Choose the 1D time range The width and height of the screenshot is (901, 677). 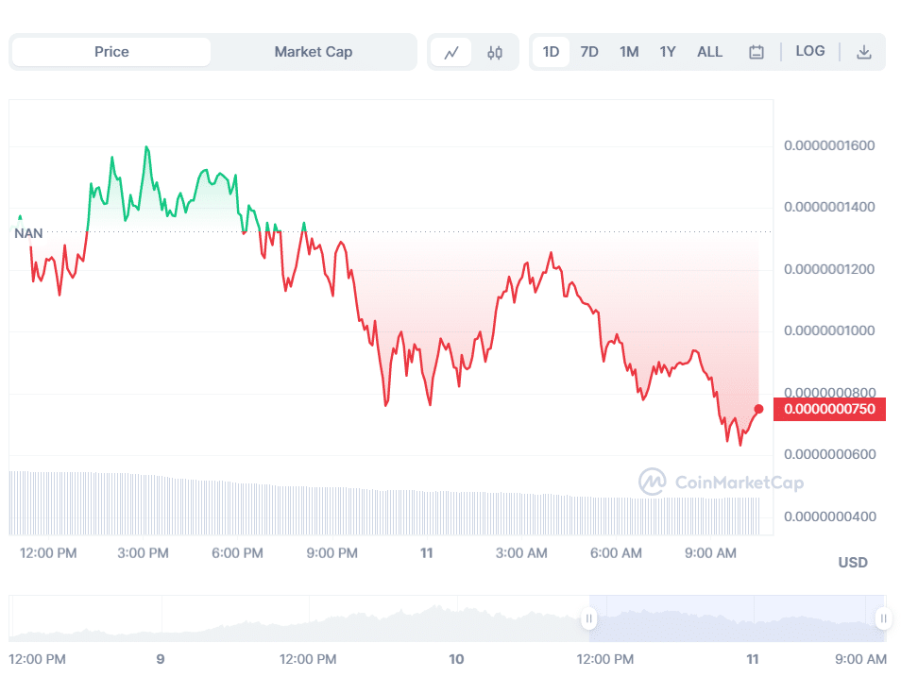(551, 52)
